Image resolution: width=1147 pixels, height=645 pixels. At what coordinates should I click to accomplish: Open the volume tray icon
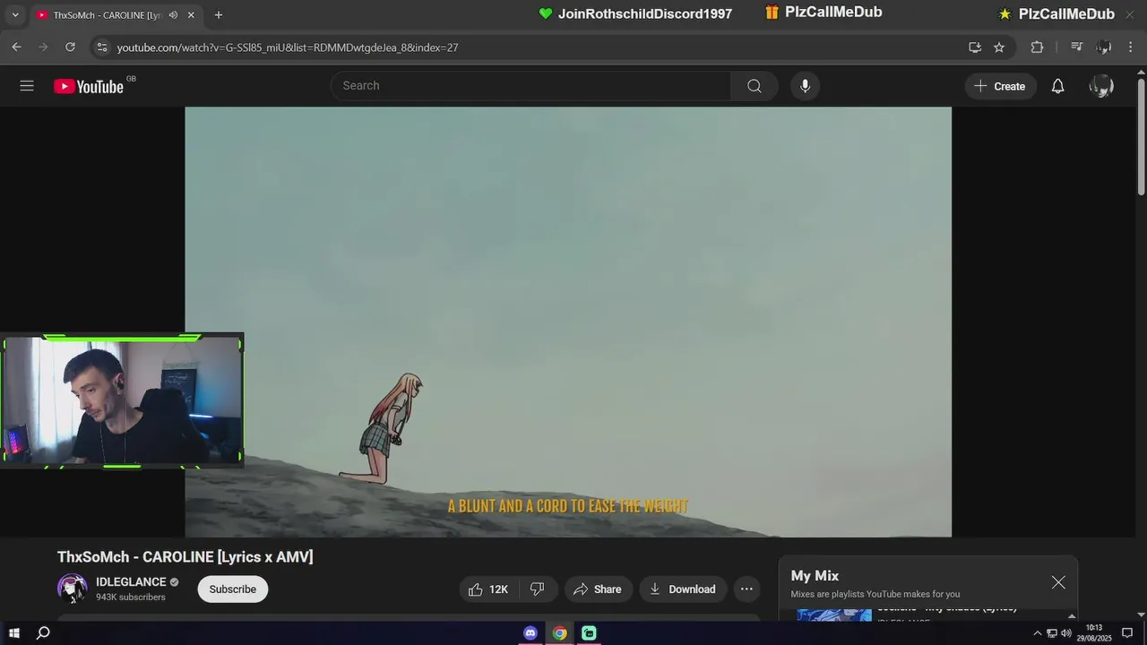1065,633
